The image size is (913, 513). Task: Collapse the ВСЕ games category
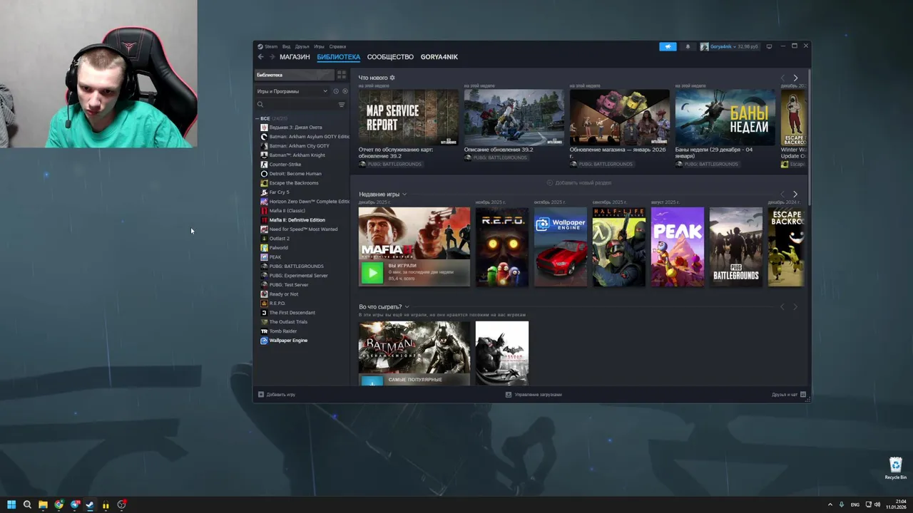(x=257, y=118)
